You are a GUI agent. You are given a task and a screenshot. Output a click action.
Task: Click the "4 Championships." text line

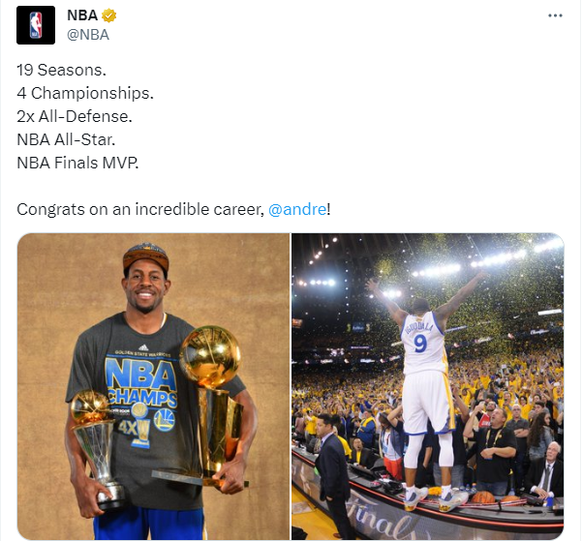[85, 93]
